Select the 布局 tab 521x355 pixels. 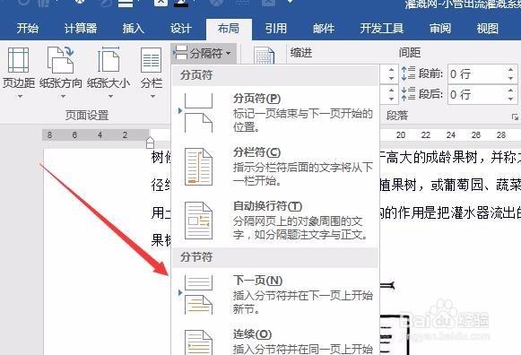229,29
